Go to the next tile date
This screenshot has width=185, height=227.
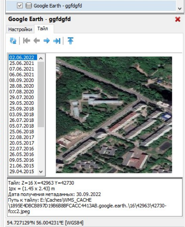click(47, 41)
